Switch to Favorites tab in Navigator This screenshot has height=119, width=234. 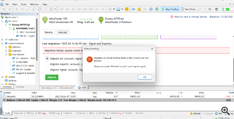[x=20, y=87]
